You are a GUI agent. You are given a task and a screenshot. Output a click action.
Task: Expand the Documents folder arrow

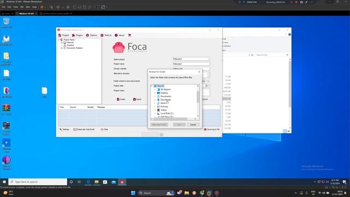point(155,96)
